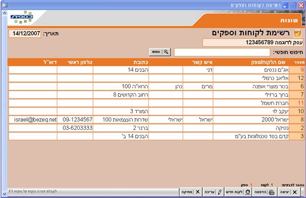The image size is (306, 198).
Task: Click the magnifier search icon
Action: pyautogui.click(x=166, y=52)
